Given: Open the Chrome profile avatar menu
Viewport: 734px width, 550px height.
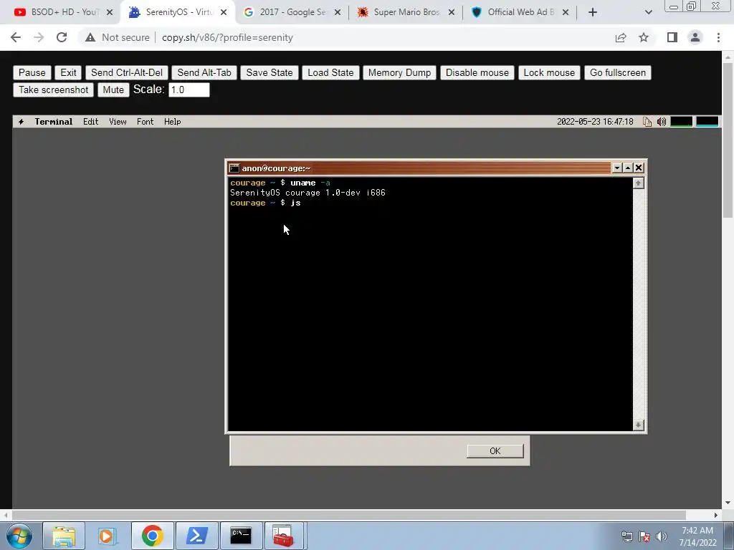Looking at the screenshot, I should tap(695, 37).
